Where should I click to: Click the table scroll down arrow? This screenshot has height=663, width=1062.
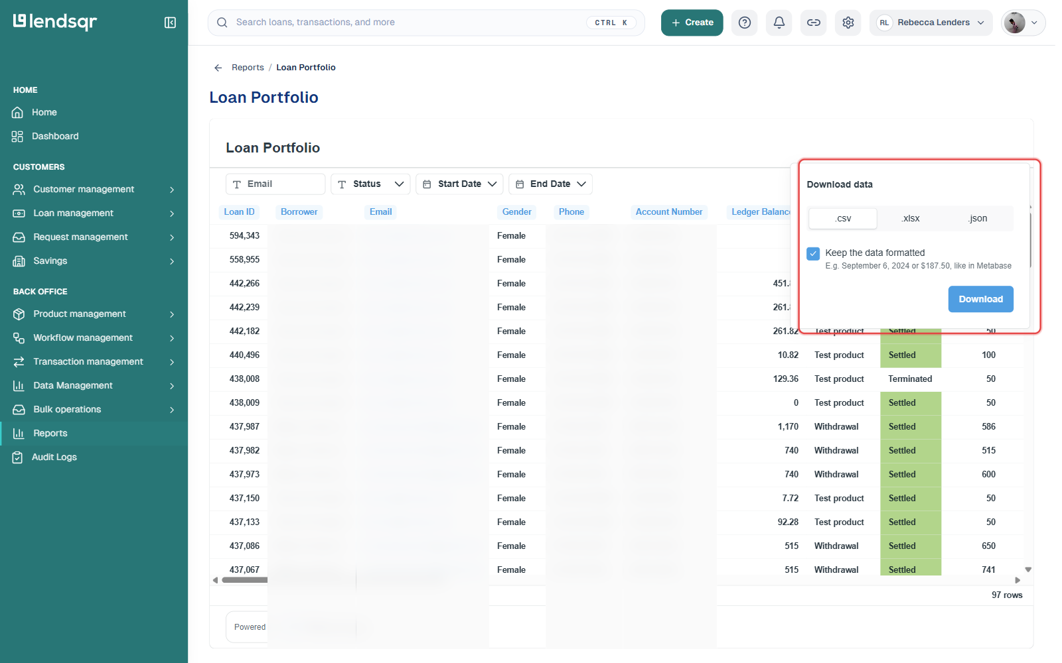coord(1028,570)
